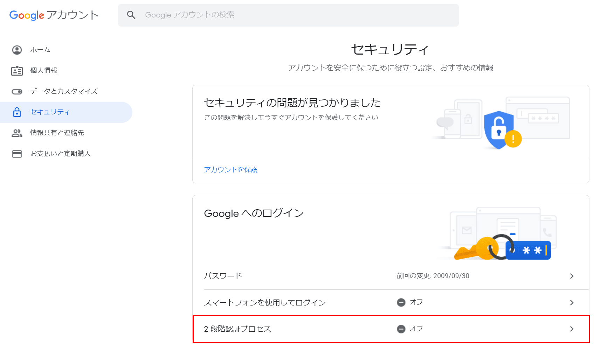Click the データとカスタマイズ toggle icon
This screenshot has height=352, width=601.
[x=17, y=92]
